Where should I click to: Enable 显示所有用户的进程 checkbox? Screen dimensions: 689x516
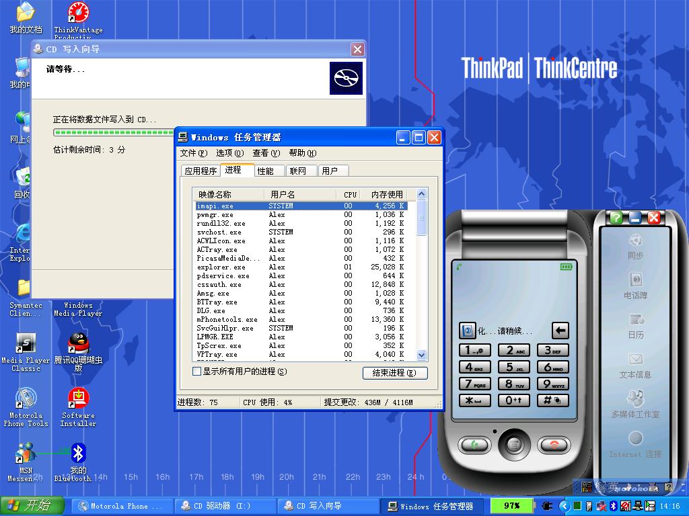click(x=197, y=372)
